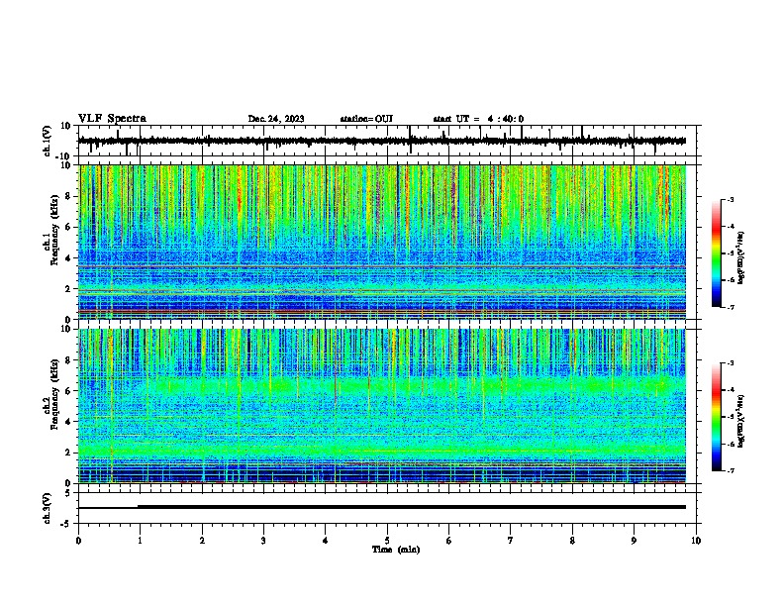Click the "8" kHz tick on ch.1 frequency axis
Screen dimensions: 784x606
point(68,196)
